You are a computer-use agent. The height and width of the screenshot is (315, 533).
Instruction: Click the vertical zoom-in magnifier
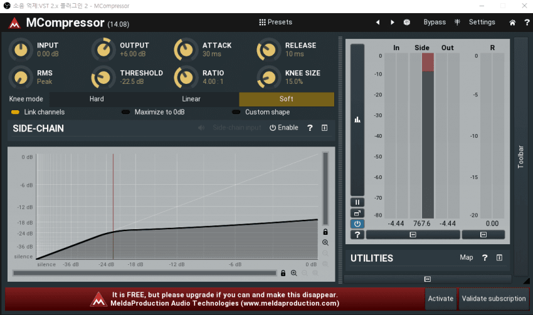click(325, 242)
